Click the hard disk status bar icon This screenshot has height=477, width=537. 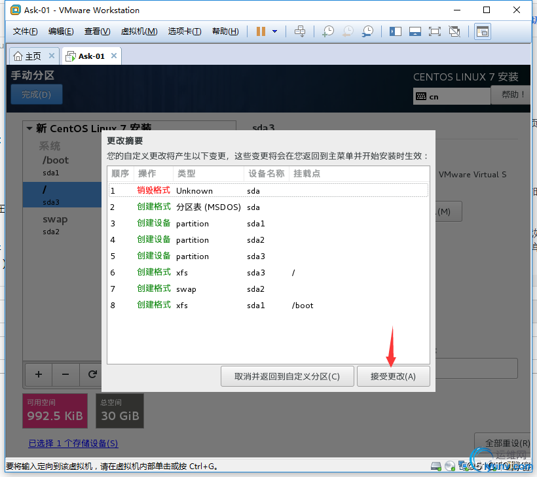[x=436, y=466]
